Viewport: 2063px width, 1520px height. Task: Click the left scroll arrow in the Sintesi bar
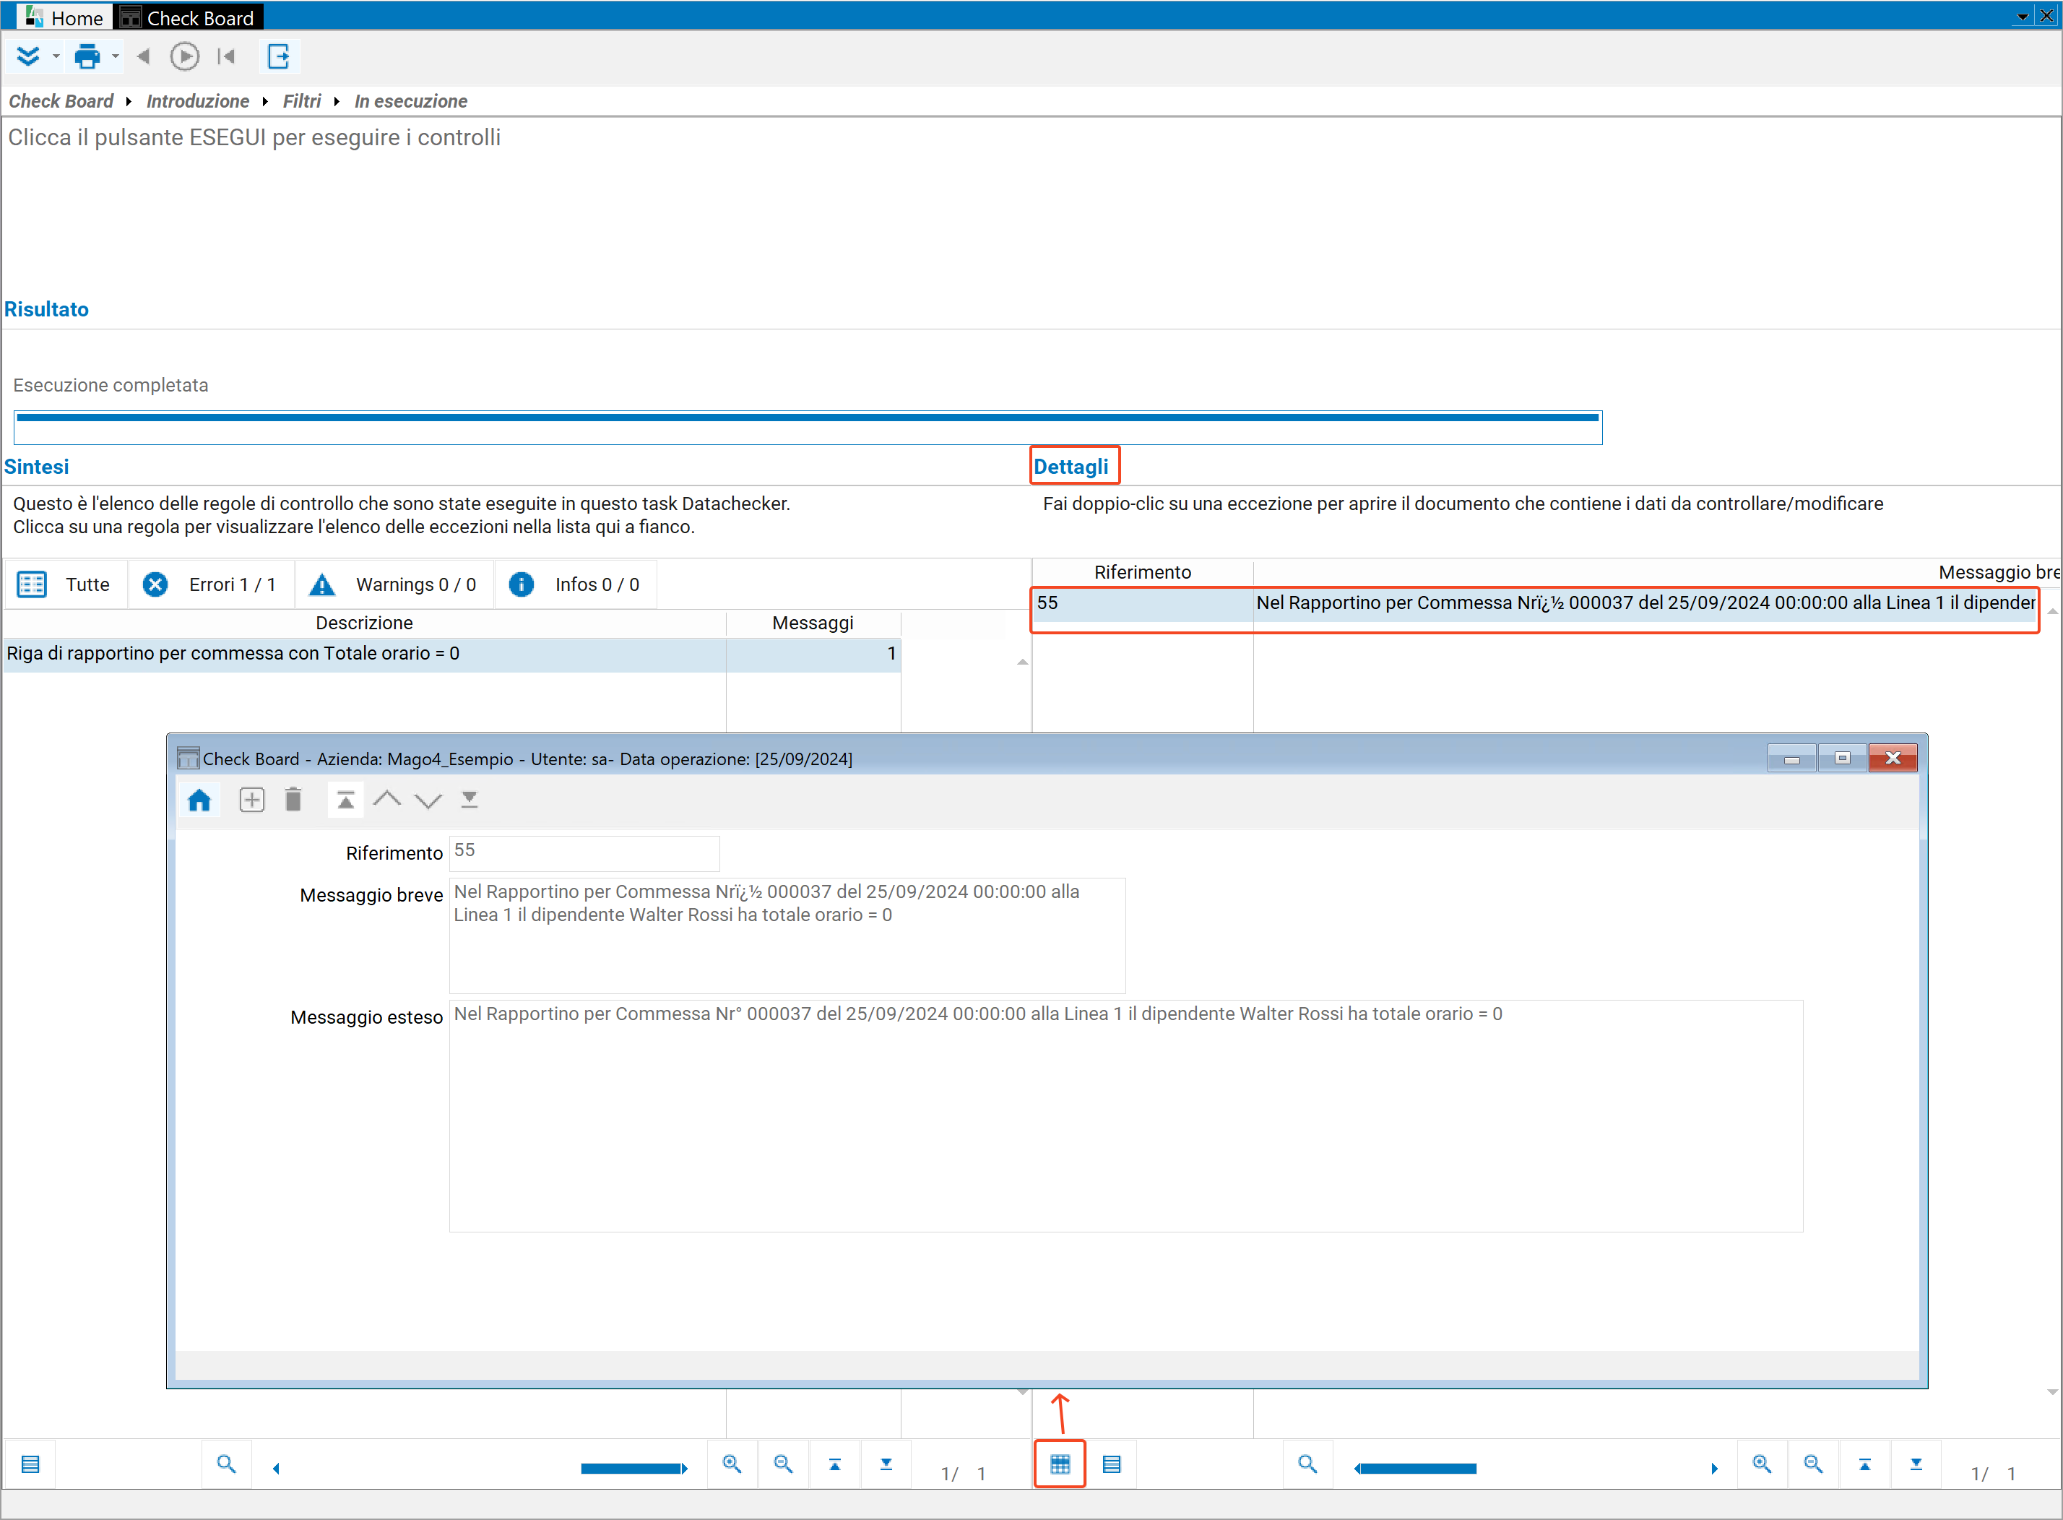tap(277, 1469)
